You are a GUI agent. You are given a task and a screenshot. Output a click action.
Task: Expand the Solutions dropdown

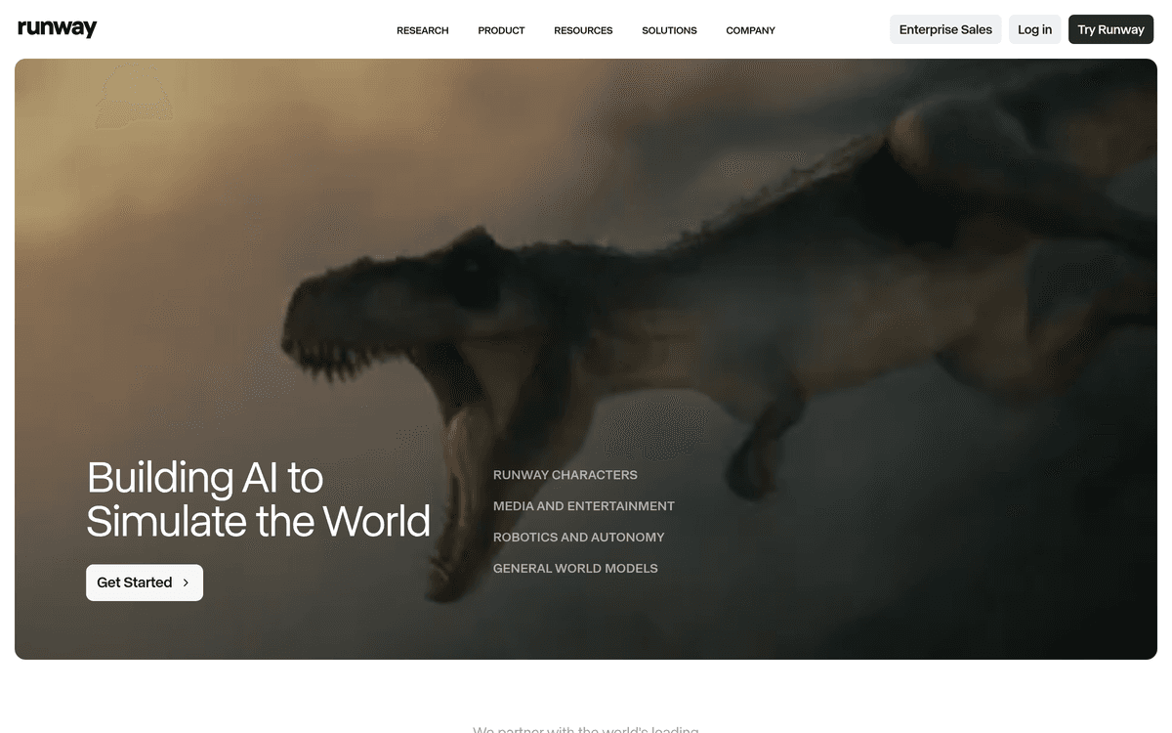coord(669,30)
